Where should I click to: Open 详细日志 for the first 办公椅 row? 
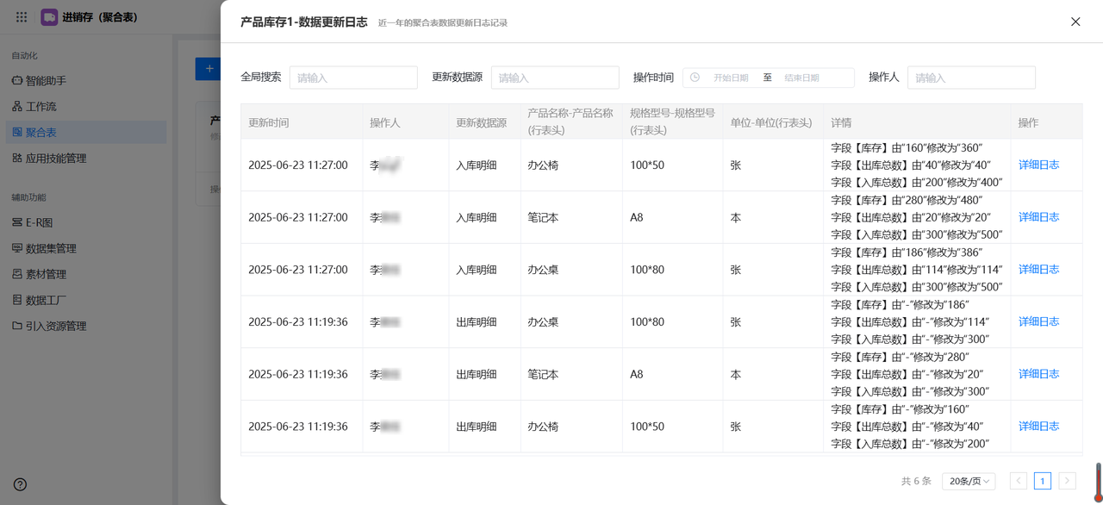point(1038,165)
